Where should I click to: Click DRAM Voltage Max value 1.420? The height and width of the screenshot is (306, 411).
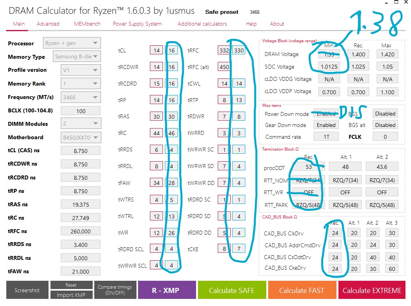(x=387, y=54)
